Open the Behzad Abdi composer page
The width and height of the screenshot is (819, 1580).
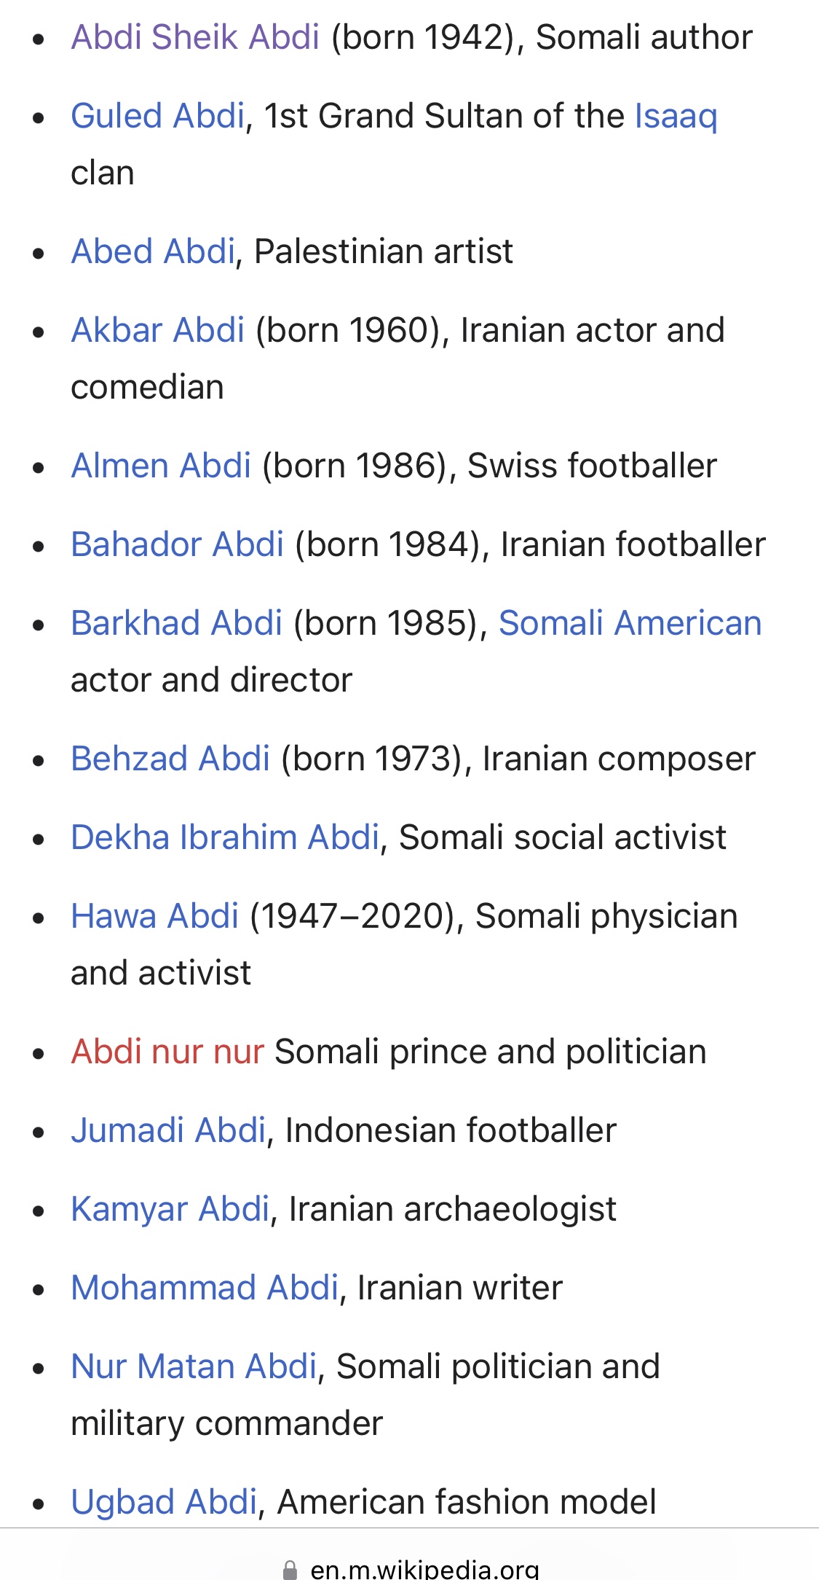[x=170, y=759]
